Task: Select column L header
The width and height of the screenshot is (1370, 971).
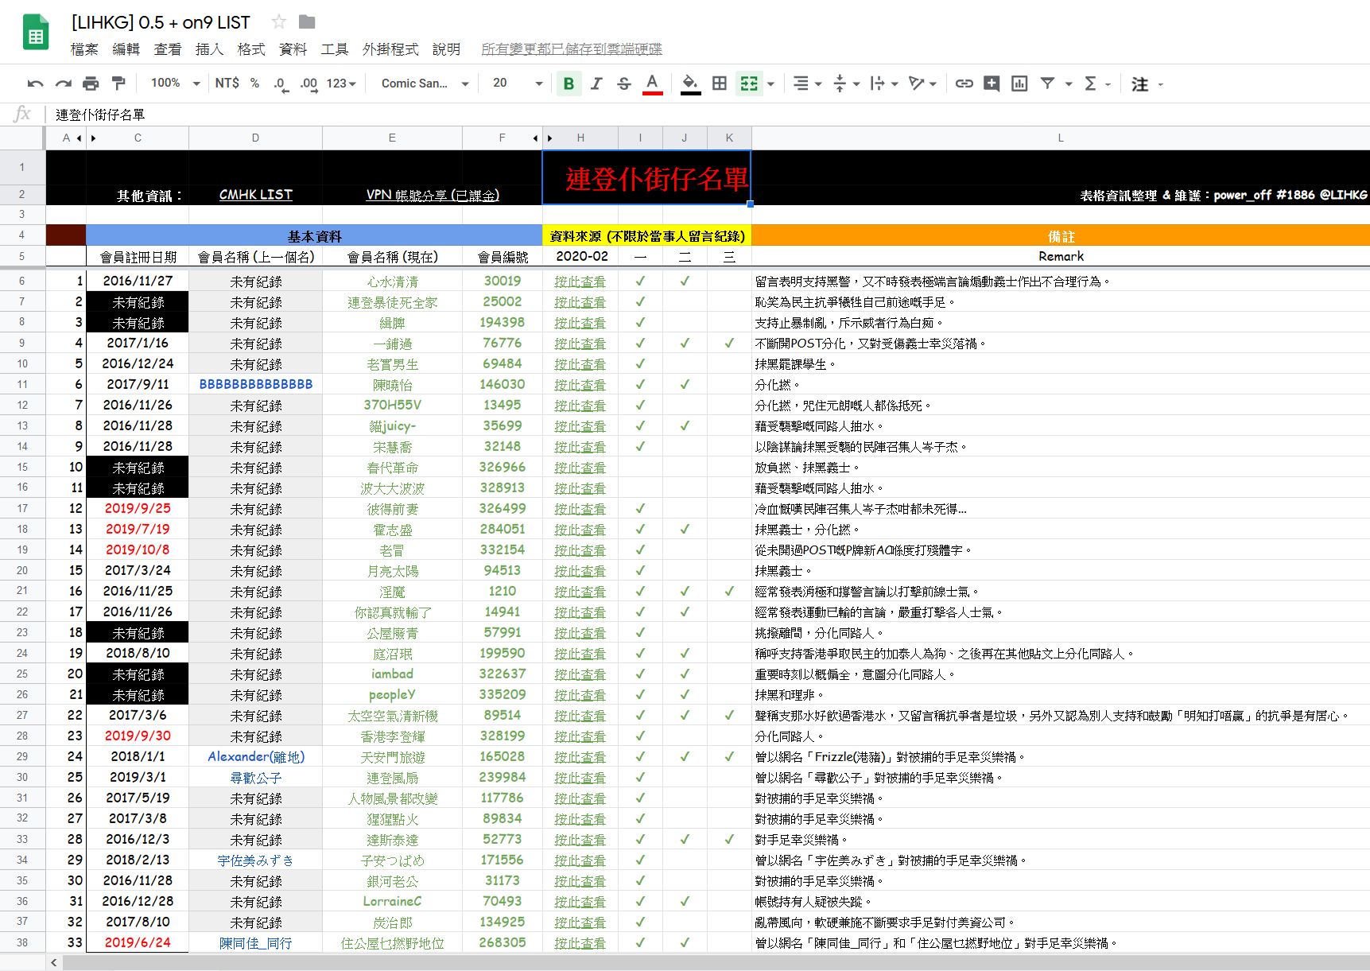Action: pyautogui.click(x=1061, y=138)
